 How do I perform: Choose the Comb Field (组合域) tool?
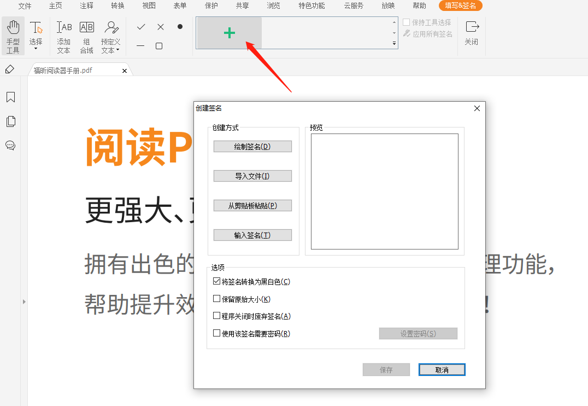point(86,36)
